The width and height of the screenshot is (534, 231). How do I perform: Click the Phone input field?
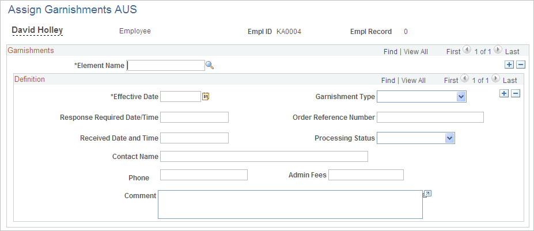[x=204, y=175]
